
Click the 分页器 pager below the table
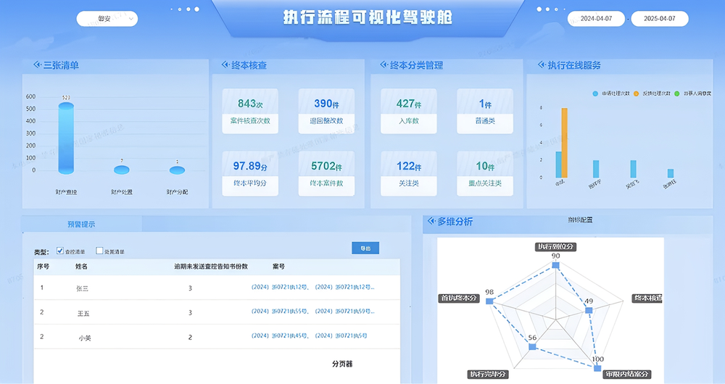click(342, 364)
